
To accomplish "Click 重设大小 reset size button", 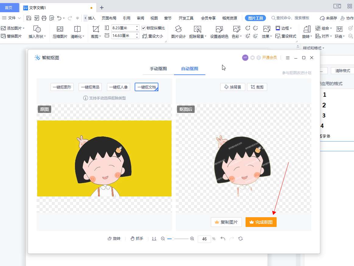I will coord(153,36).
